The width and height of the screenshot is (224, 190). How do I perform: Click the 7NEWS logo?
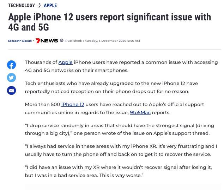tap(47, 41)
